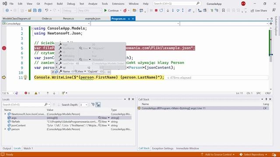Viewport: 280px width, 157px height.
Task: Open the Debug configuration dropdown
Action: pos(69,10)
